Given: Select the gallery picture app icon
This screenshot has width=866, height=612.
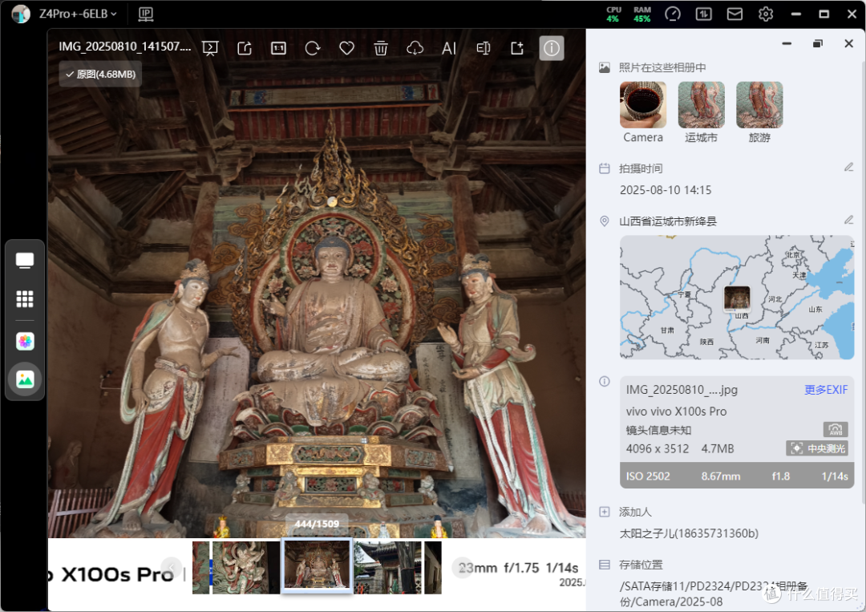Looking at the screenshot, I should tap(25, 379).
